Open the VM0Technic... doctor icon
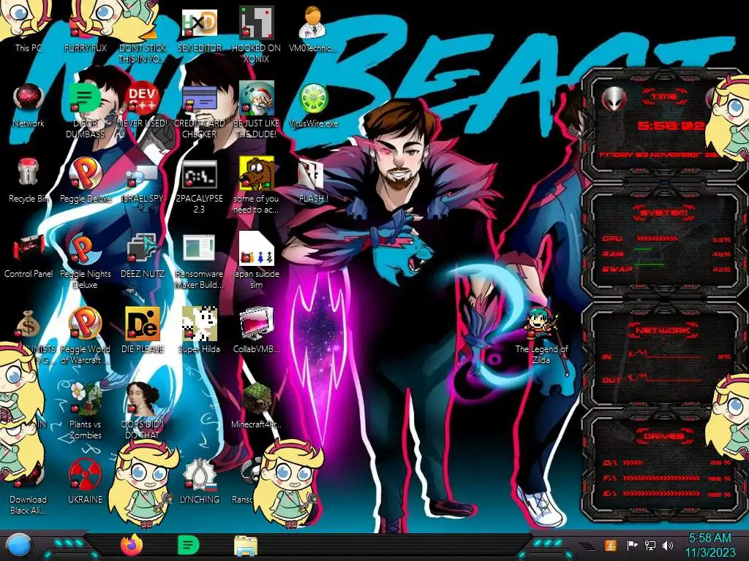Viewport: 749px width, 561px height. [313, 29]
